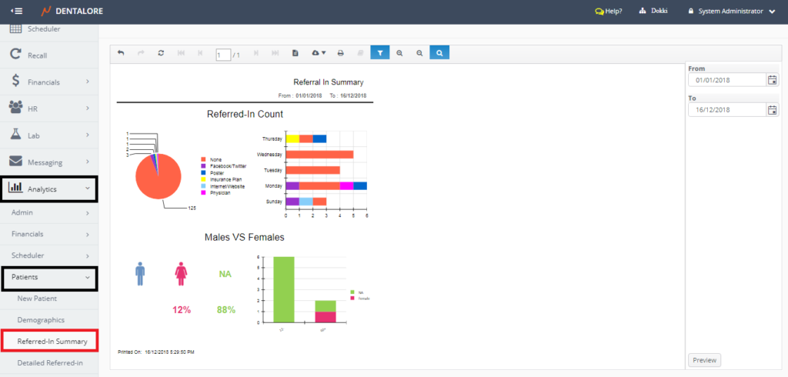Screen dimensions: 788x377
Task: Zoom in on the report
Action: point(400,53)
